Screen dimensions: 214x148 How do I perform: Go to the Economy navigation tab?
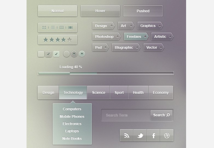coord(161,93)
